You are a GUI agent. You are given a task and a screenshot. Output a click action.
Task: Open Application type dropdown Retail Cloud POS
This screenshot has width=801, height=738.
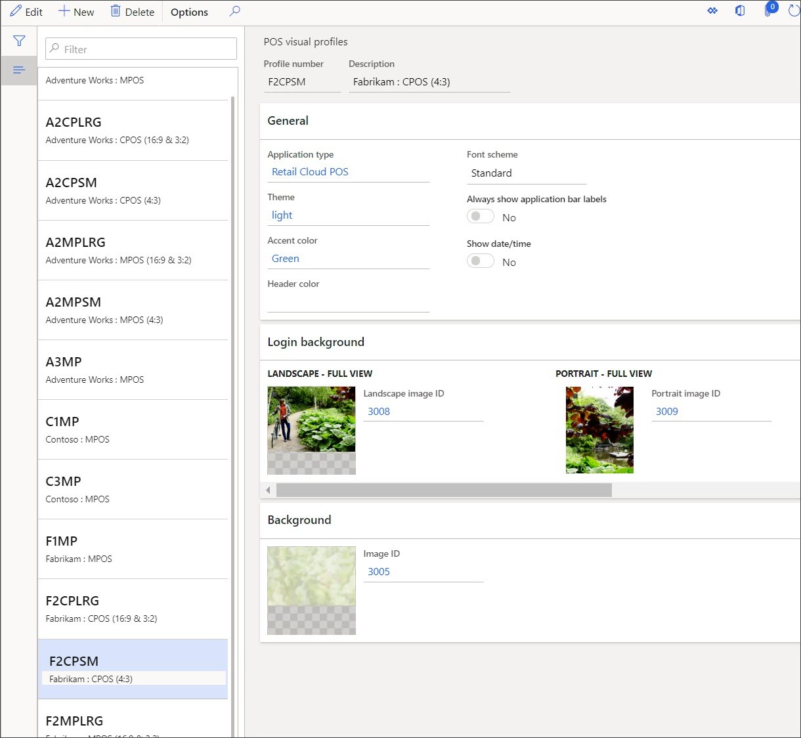(348, 172)
